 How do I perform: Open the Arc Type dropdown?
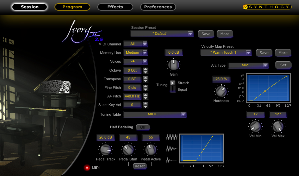(x=248, y=65)
